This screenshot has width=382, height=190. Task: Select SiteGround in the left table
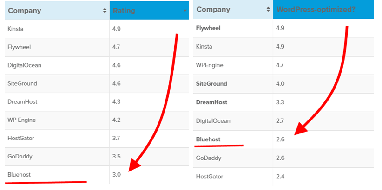pos(22,83)
